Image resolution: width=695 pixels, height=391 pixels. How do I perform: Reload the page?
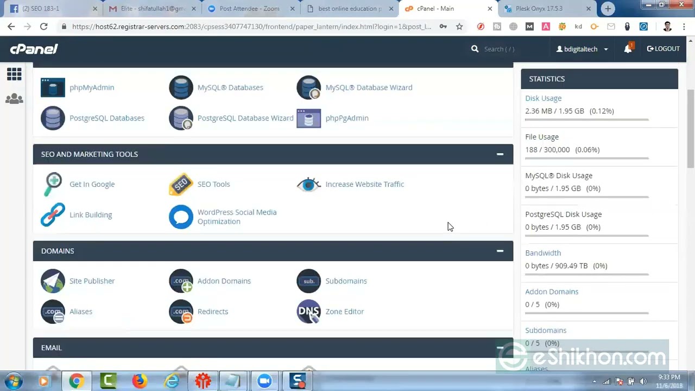coord(43,26)
